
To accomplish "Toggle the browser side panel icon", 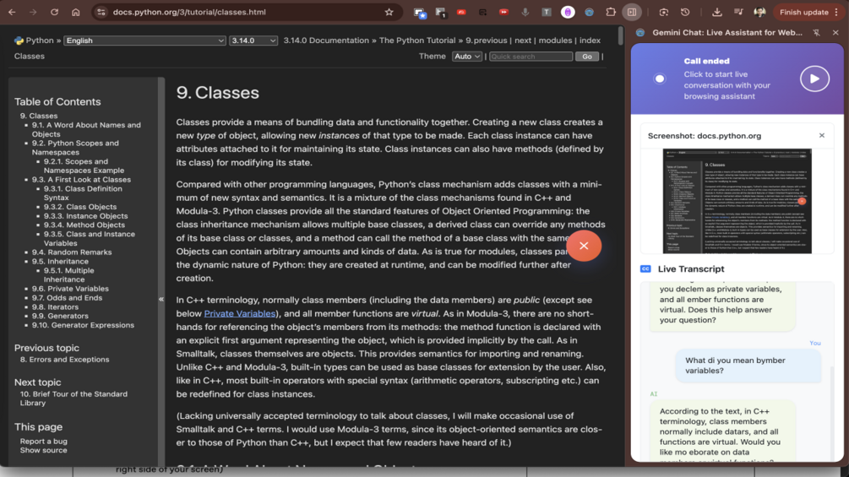I will tap(632, 12).
